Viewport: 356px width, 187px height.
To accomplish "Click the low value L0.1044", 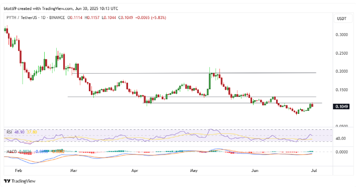I will tap(108, 18).
